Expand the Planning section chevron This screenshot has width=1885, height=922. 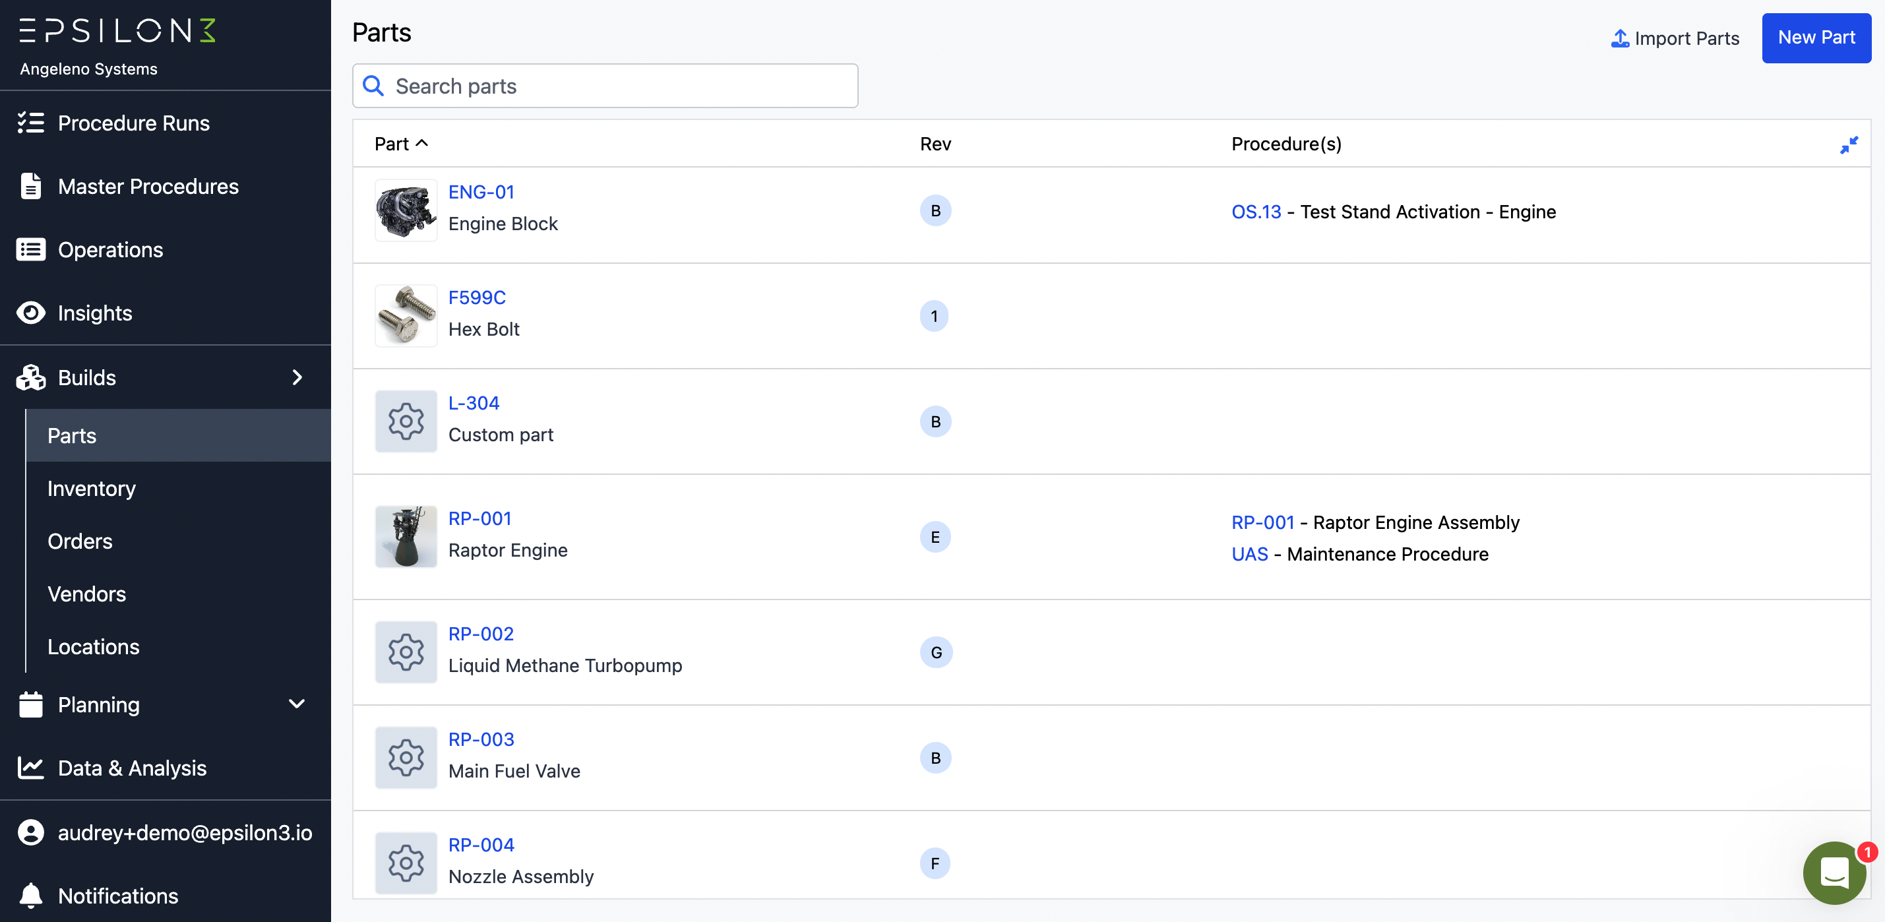click(297, 704)
